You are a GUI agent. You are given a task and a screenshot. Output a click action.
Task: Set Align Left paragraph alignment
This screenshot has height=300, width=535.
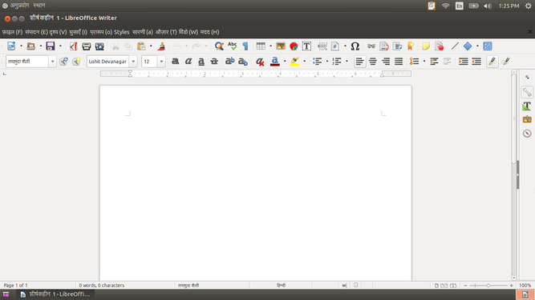[359, 62]
